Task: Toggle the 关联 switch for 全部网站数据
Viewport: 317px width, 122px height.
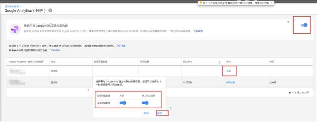Action: tap(123, 103)
